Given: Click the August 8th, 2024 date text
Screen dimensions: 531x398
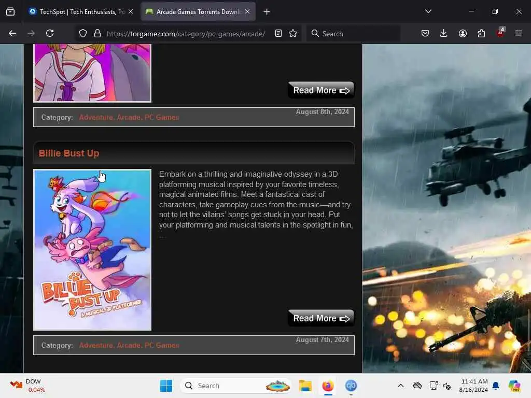Looking at the screenshot, I should coord(323,112).
